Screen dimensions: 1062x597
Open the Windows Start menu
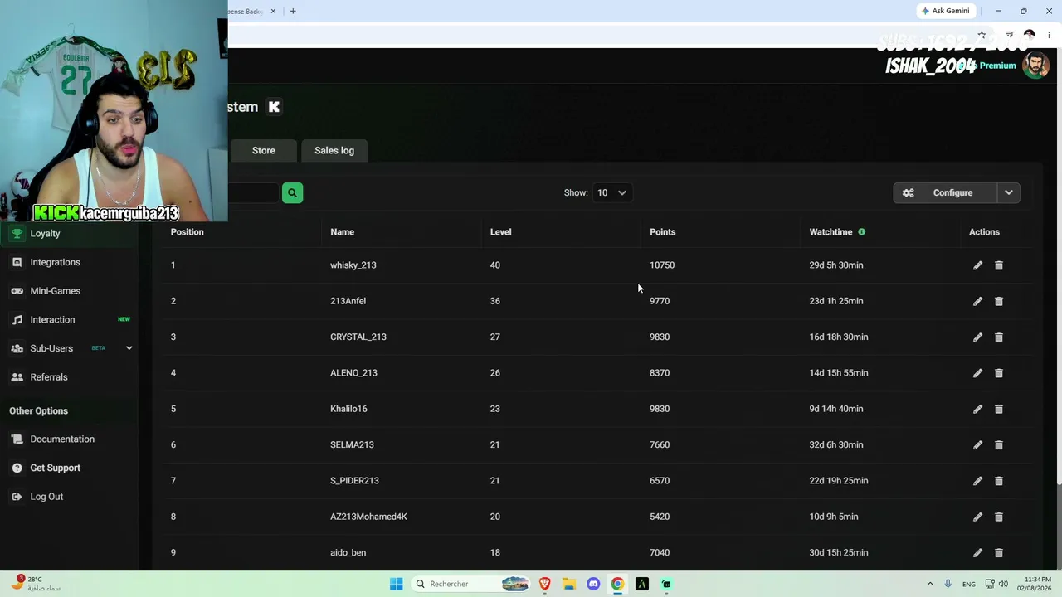coord(397,584)
